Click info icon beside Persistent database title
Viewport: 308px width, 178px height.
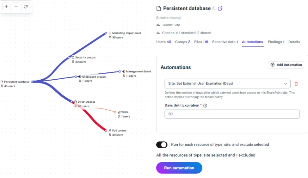(214, 9)
